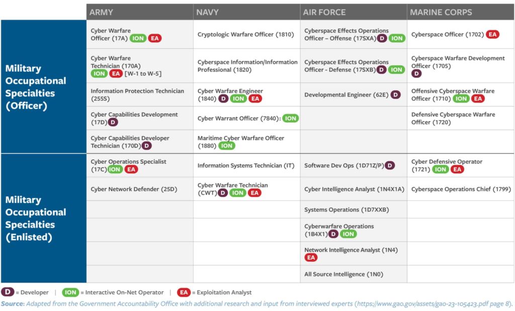This screenshot has height=311, width=515.
Task: Click the ION badge for Maritime Cyber Warfare Officer
Action: tap(227, 146)
